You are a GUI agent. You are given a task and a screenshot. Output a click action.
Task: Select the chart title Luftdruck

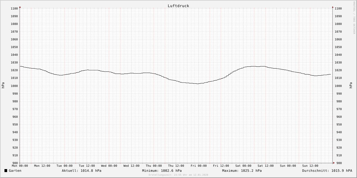pyautogui.click(x=178, y=6)
